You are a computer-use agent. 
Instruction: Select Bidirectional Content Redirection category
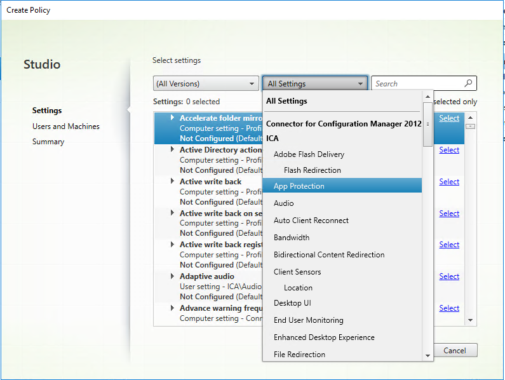point(328,254)
